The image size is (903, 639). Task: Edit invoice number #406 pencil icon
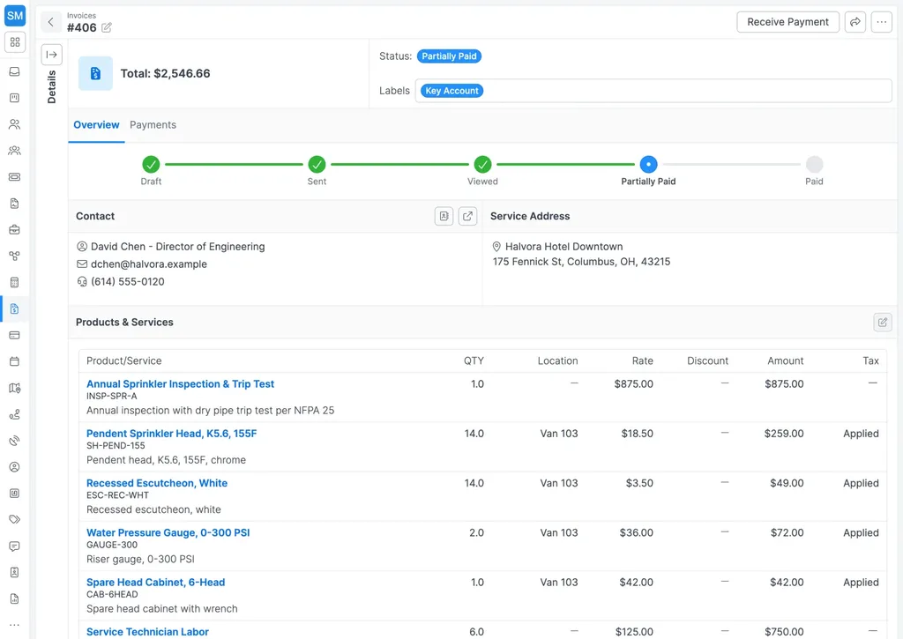coord(107,27)
